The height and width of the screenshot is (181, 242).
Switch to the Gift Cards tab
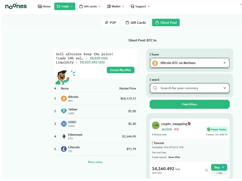136,22
